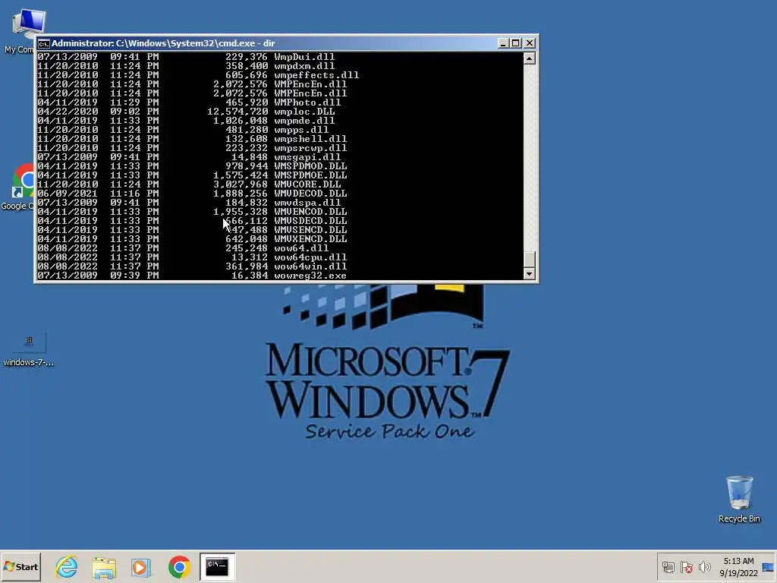Click the WMVDECOD.DLL entry
The image size is (777, 583).
coord(310,194)
